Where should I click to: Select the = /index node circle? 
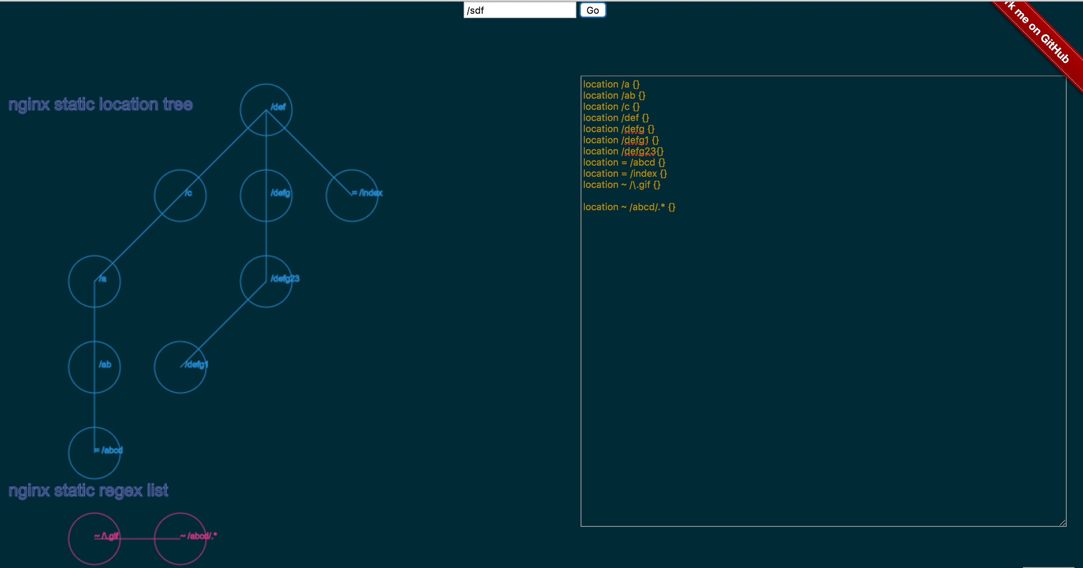pos(352,196)
